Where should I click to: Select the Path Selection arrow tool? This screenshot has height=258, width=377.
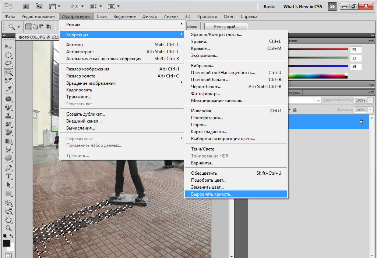point(8,185)
